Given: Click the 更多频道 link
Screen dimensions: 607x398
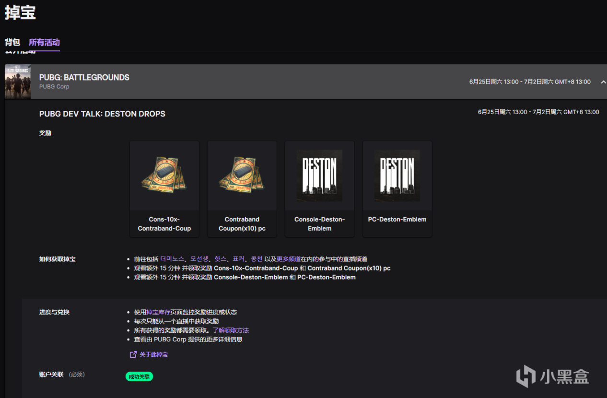Looking at the screenshot, I should tap(289, 259).
